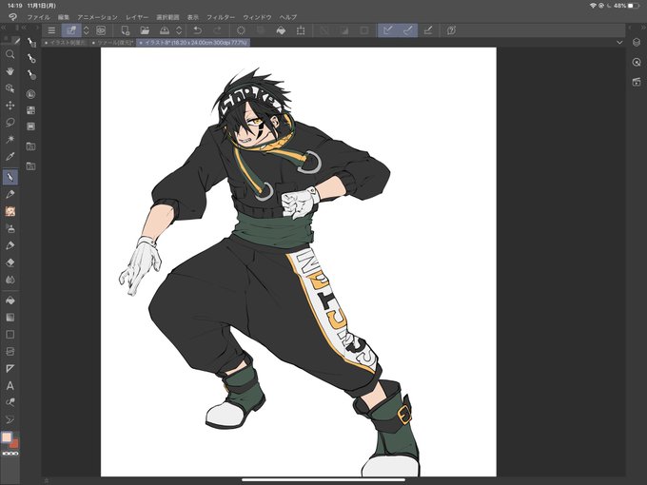Image resolution: width=647 pixels, height=485 pixels.
Task: Open the 選択範囲 menu
Action: tap(168, 17)
